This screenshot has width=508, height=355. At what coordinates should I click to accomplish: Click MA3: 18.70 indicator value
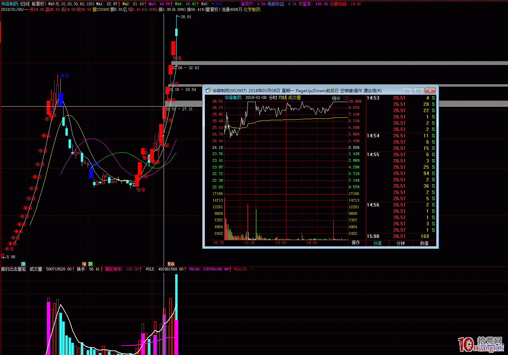(159, 4)
